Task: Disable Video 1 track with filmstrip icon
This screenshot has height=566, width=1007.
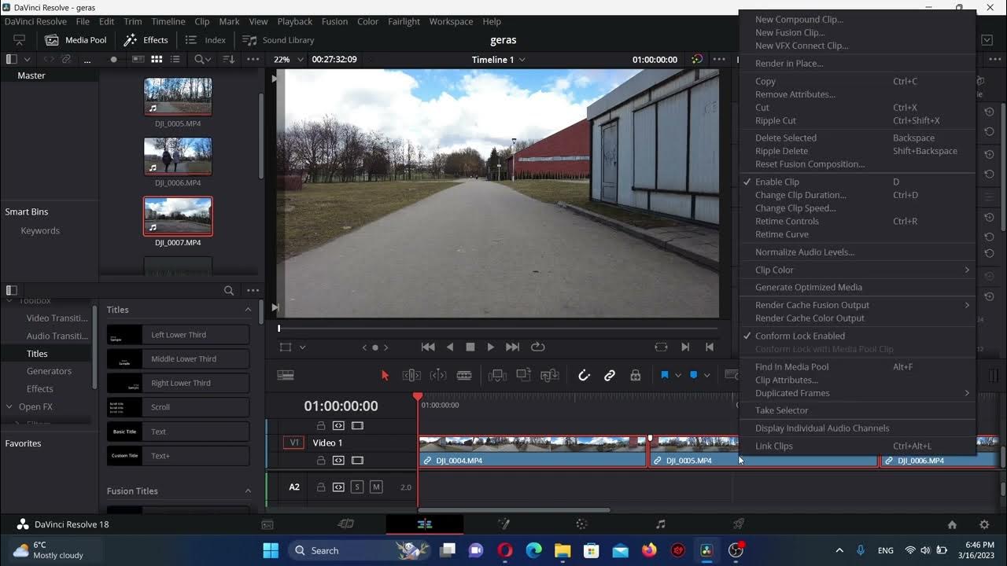Action: click(x=357, y=460)
